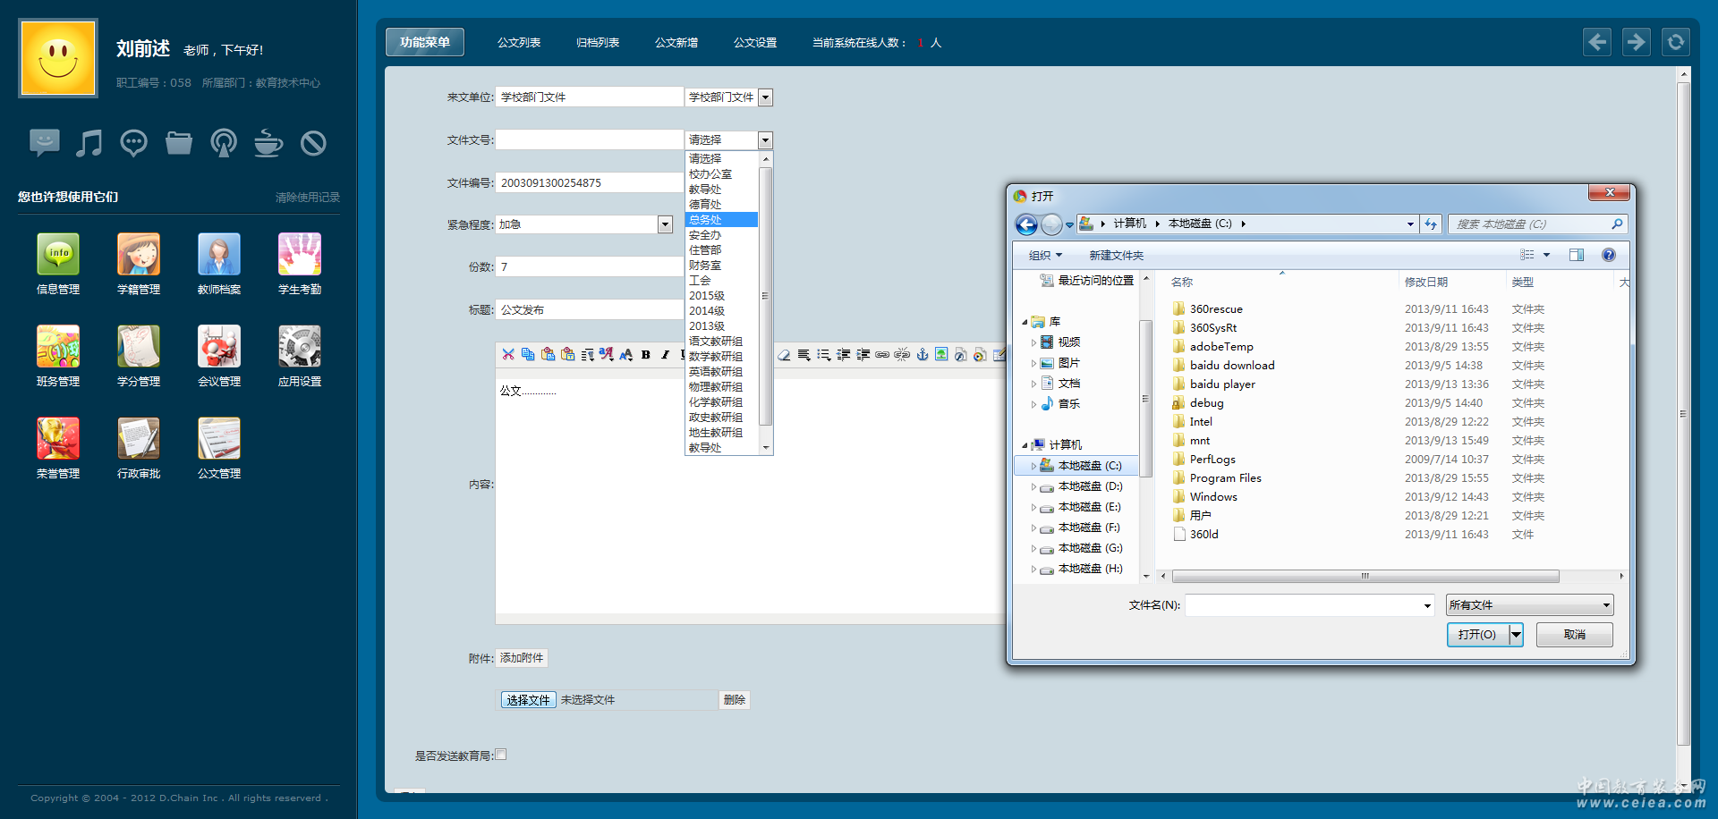Click the 清除使用记录 link
Viewport: 1718px width, 819px height.
pos(307,198)
